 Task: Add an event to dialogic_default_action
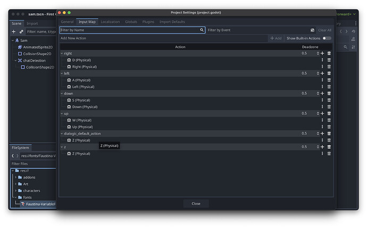click(x=322, y=133)
